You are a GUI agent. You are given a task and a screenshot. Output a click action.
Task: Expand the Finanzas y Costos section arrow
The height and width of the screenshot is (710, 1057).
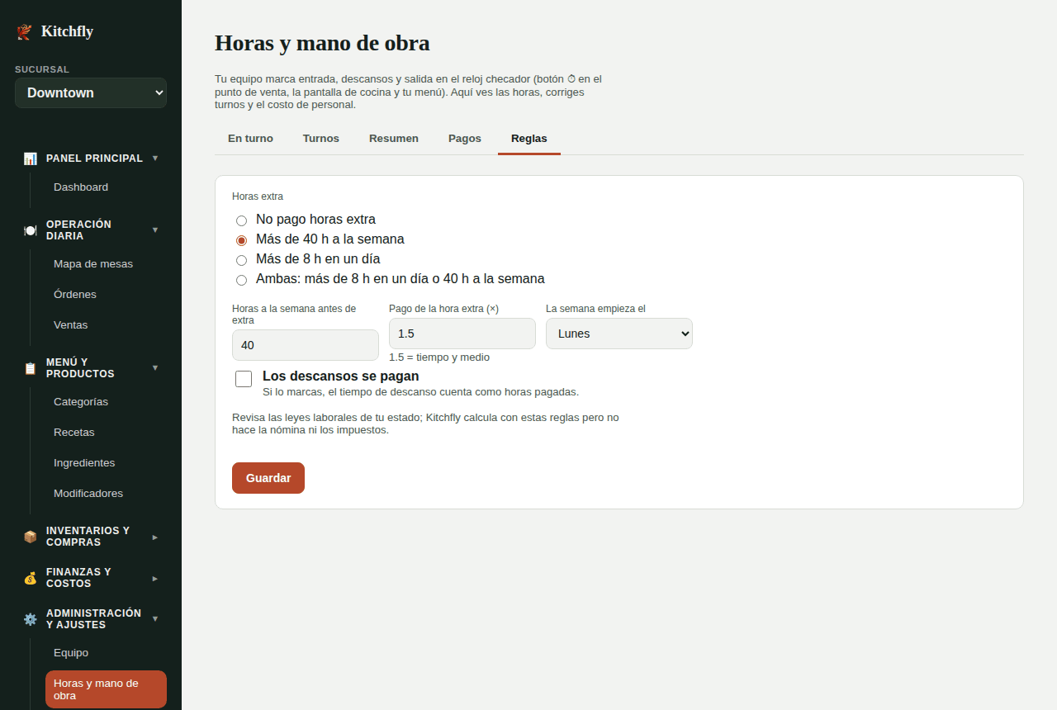[155, 578]
